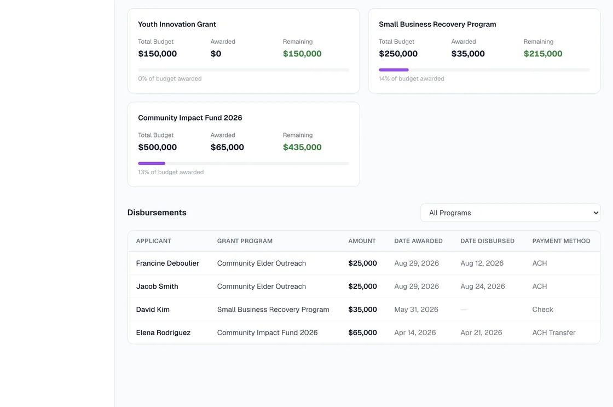Click the Community Impact Fund 2026 card title
613x407 pixels.
[190, 118]
